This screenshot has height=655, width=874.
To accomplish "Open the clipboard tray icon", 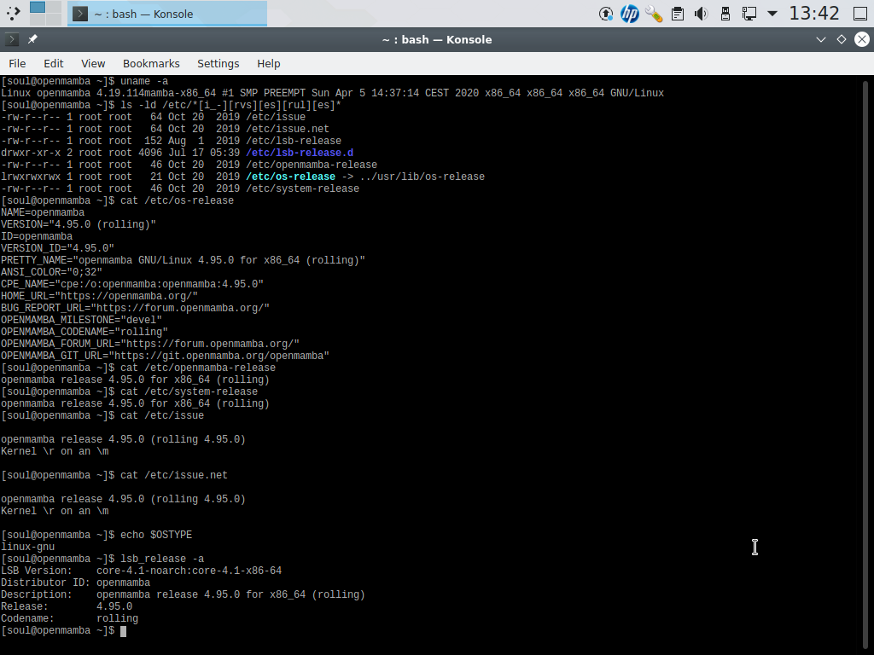I will coord(678,14).
